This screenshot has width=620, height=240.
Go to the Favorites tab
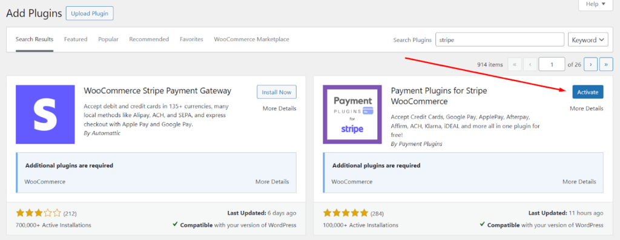[x=191, y=39]
